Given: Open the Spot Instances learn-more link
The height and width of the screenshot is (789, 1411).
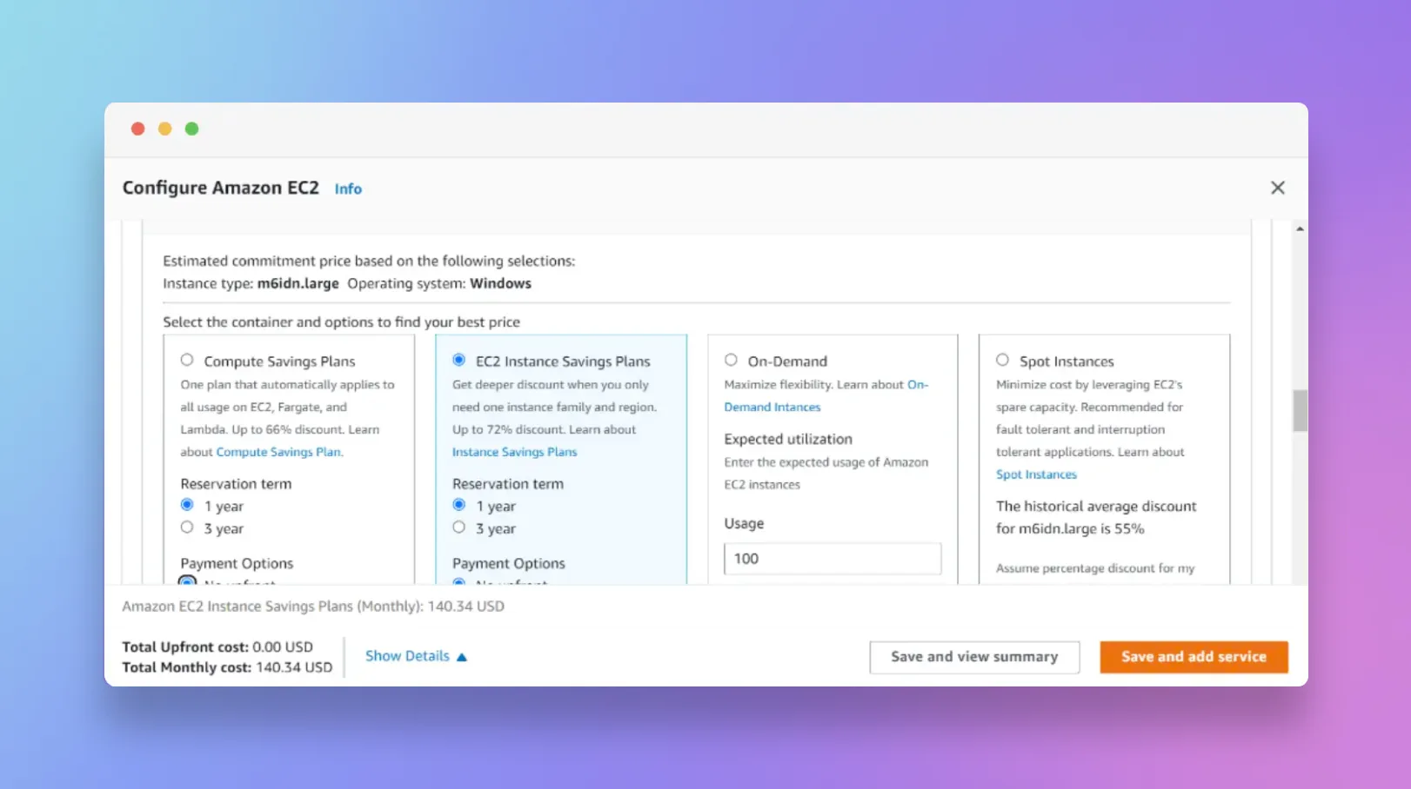Looking at the screenshot, I should 1036,474.
